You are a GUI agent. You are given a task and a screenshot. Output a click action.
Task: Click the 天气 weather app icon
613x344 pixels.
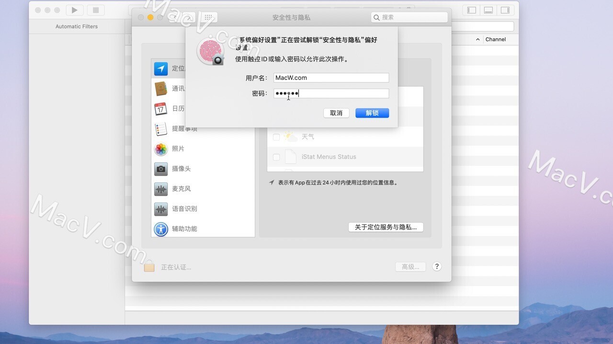coord(290,137)
